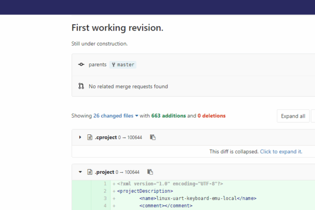Click the .cproject file document icon
The height and width of the screenshot is (210, 315).
[x=90, y=137]
